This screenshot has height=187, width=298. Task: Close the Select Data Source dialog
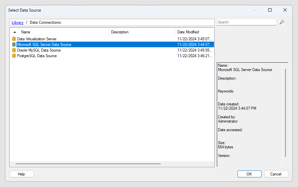[285, 10]
